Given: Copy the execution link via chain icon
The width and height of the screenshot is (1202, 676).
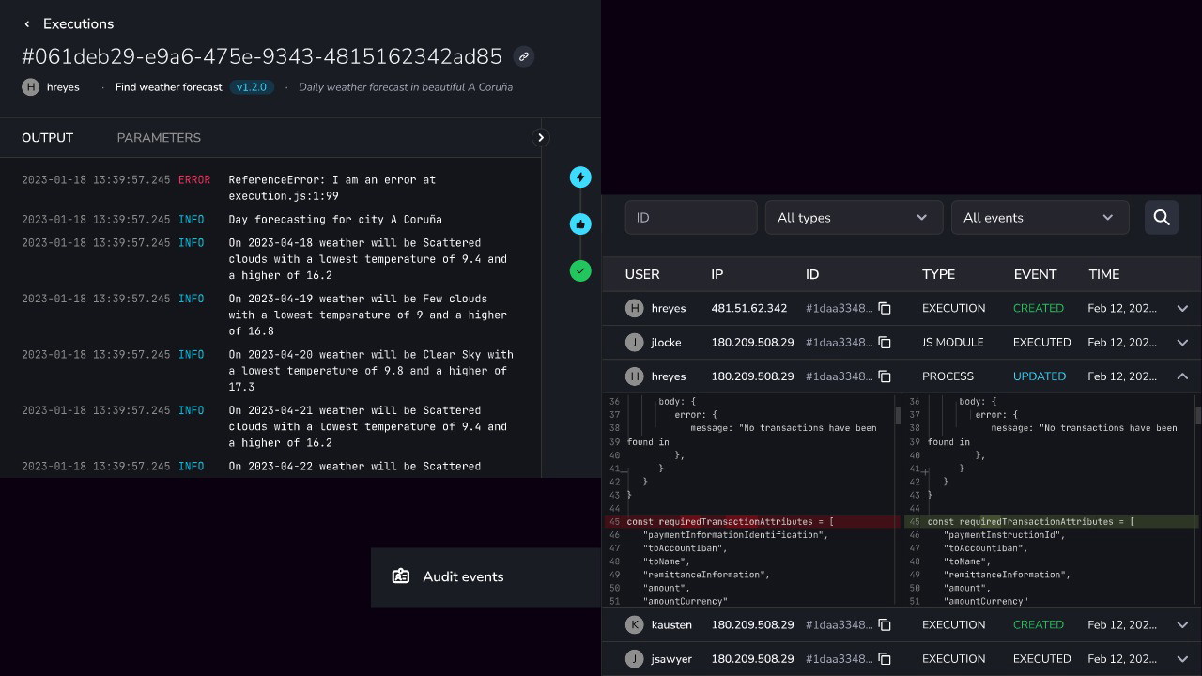Looking at the screenshot, I should coord(523,56).
